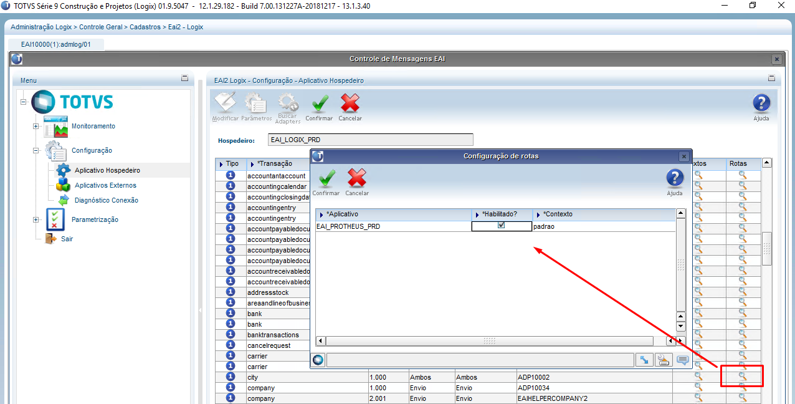Click the padrao context cell
The height and width of the screenshot is (404, 795).
click(604, 226)
